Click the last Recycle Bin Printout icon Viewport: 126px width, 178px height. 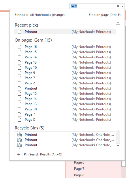(20, 145)
